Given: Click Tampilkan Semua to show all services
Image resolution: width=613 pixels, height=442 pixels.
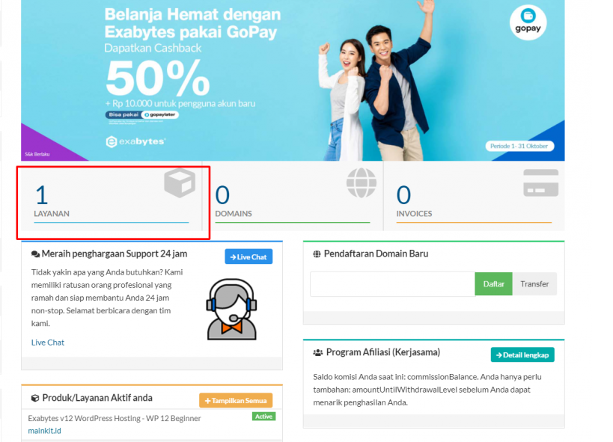Looking at the screenshot, I should pyautogui.click(x=236, y=401).
